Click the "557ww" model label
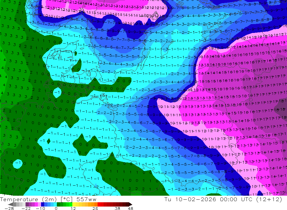The height and width of the screenshot is (210, 287). tap(86, 199)
